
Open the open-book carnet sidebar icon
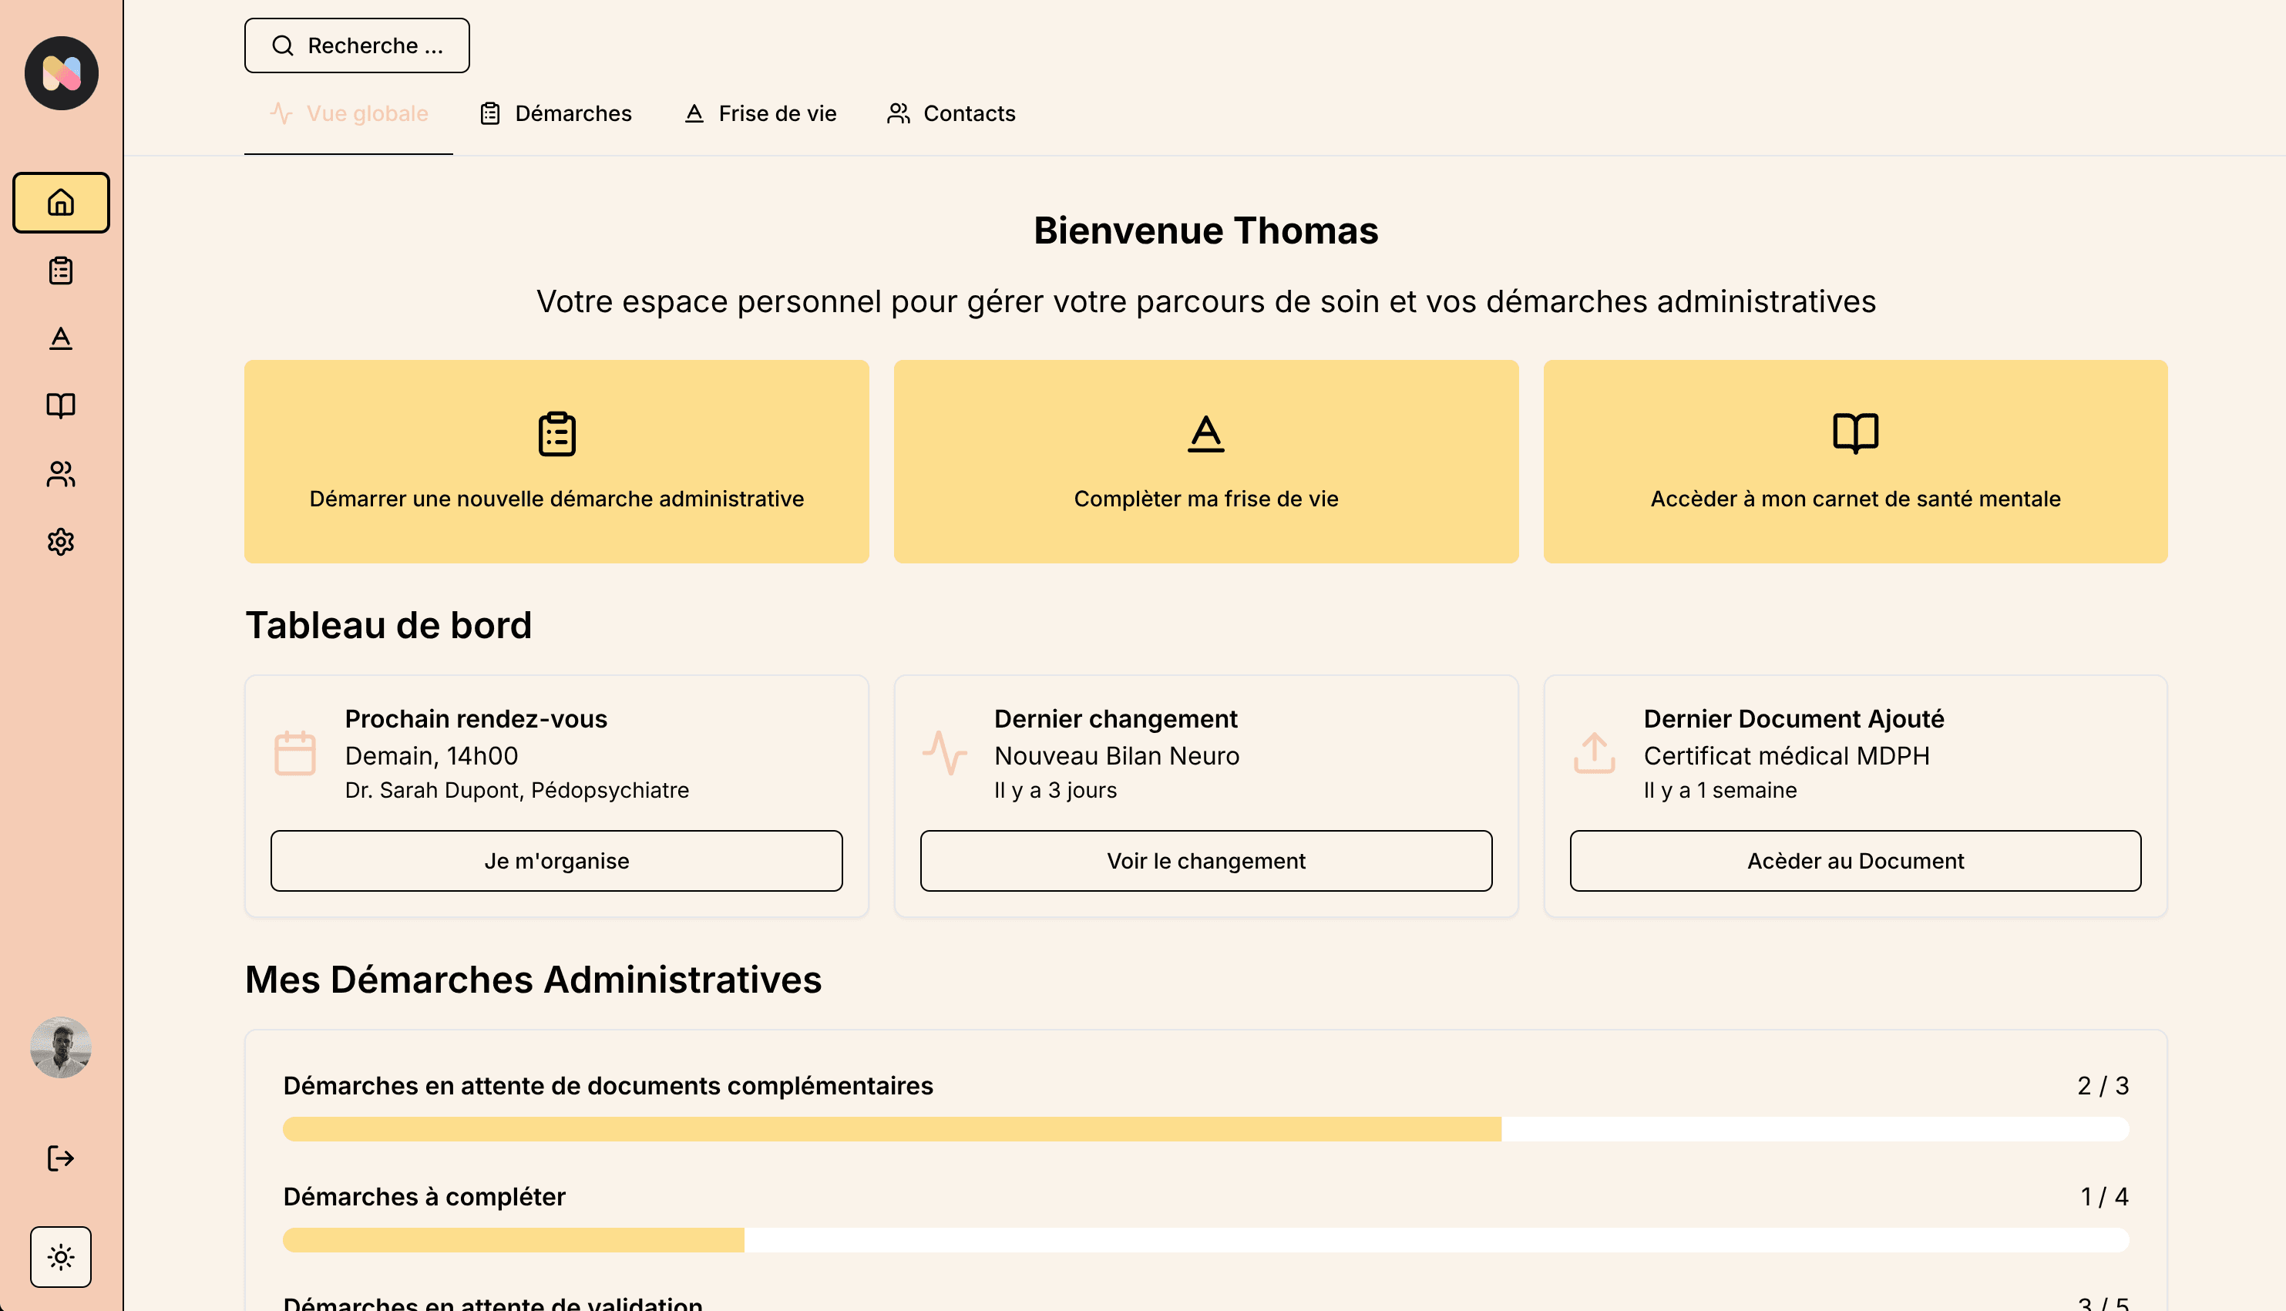pyautogui.click(x=61, y=405)
